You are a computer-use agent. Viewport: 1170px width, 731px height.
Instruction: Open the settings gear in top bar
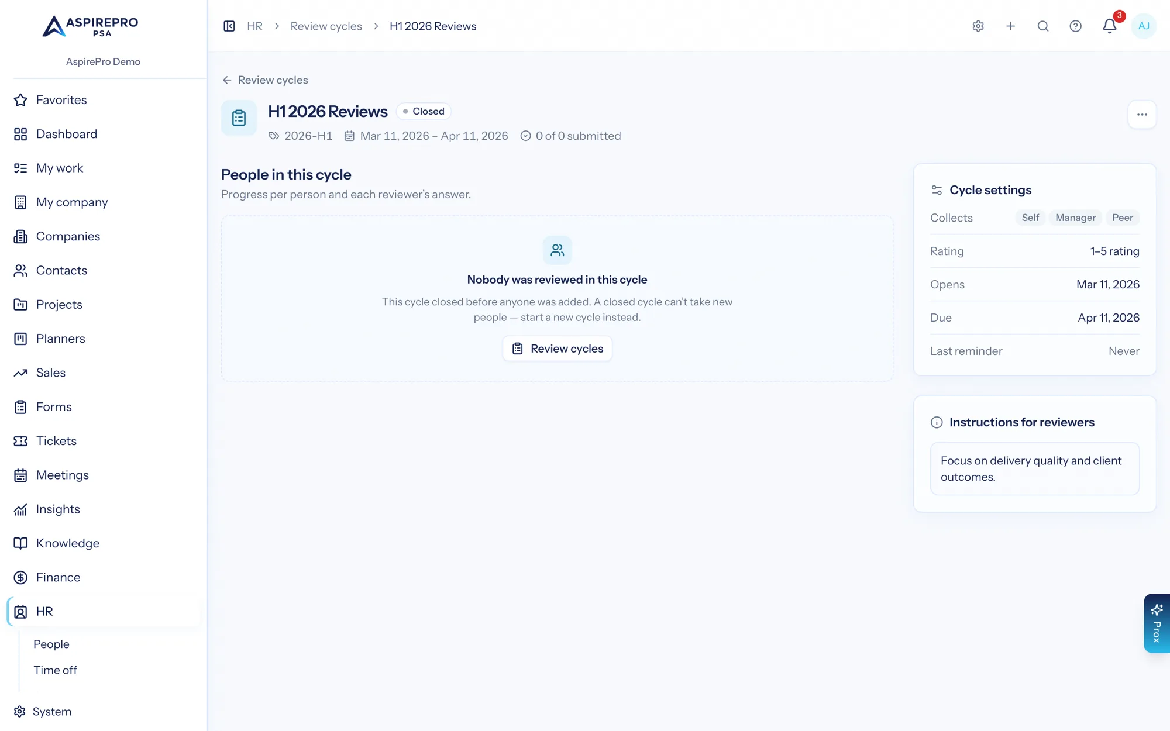click(978, 26)
